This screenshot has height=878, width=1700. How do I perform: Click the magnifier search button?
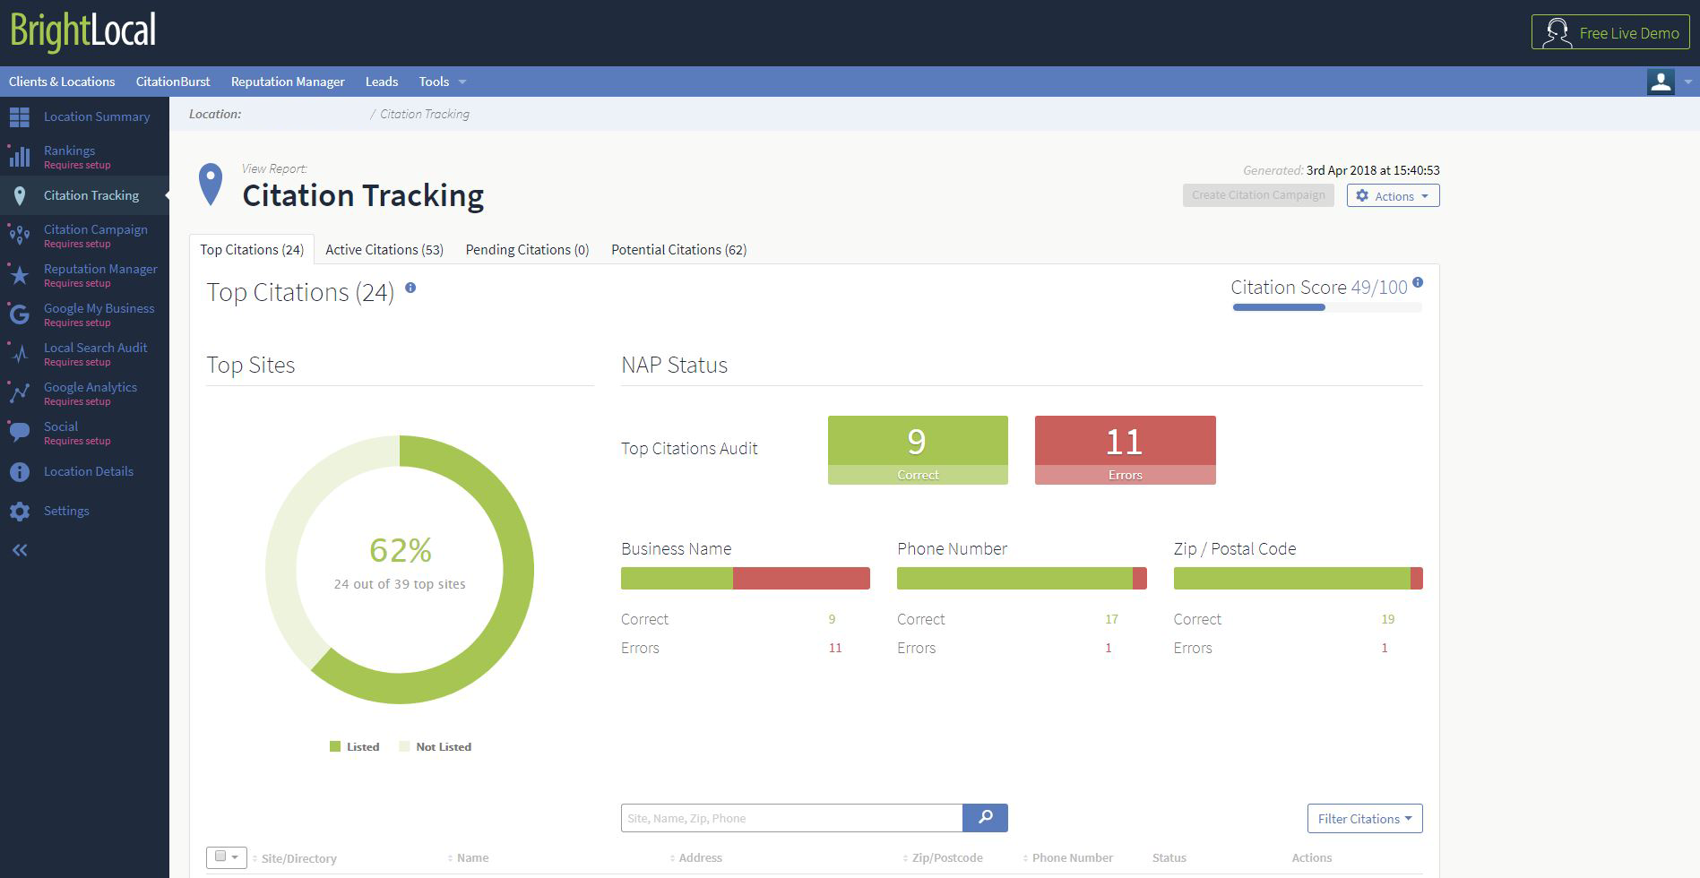985,817
